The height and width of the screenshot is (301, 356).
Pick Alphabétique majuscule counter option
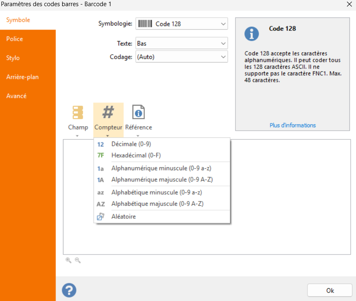[157, 204]
